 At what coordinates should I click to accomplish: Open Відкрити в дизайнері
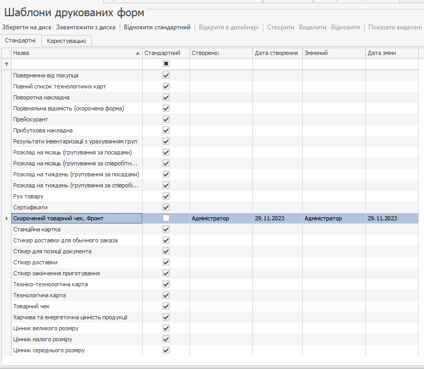pos(228,27)
